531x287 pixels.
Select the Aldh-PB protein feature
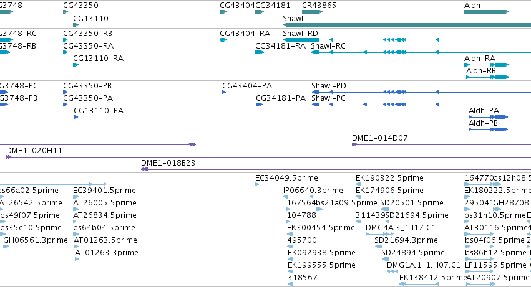click(488, 129)
